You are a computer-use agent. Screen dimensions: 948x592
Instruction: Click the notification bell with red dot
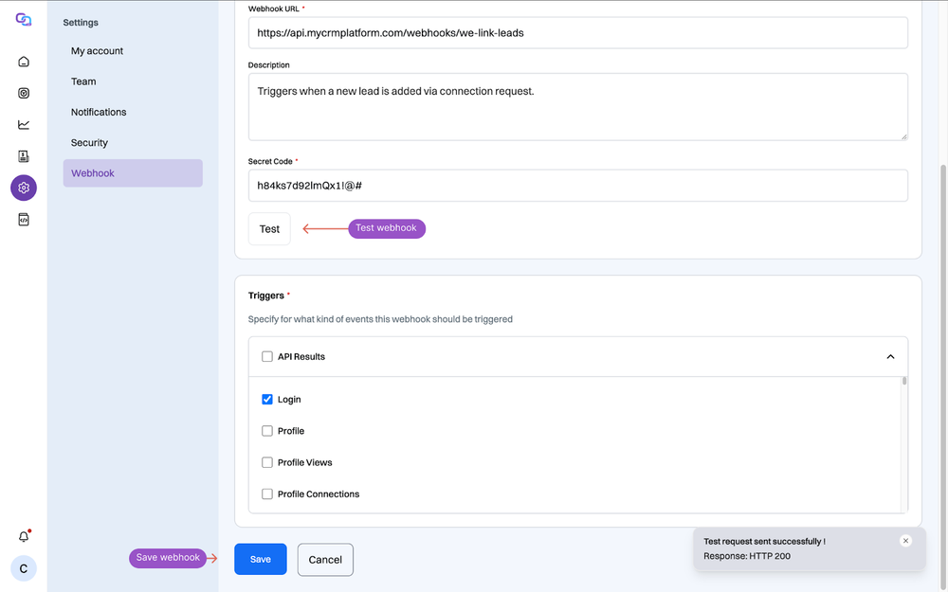(x=23, y=535)
